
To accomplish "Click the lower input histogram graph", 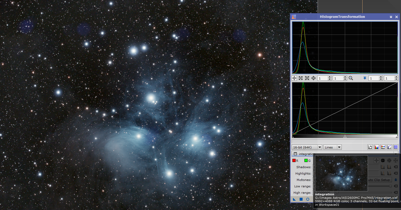I will [345, 108].
